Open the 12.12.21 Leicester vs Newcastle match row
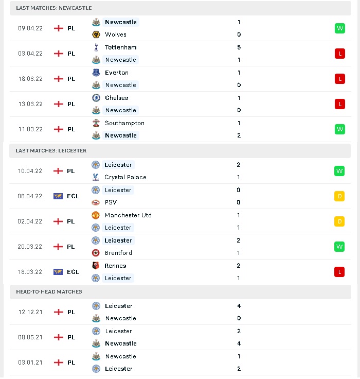The width and height of the screenshot is (360, 379). [x=181, y=312]
